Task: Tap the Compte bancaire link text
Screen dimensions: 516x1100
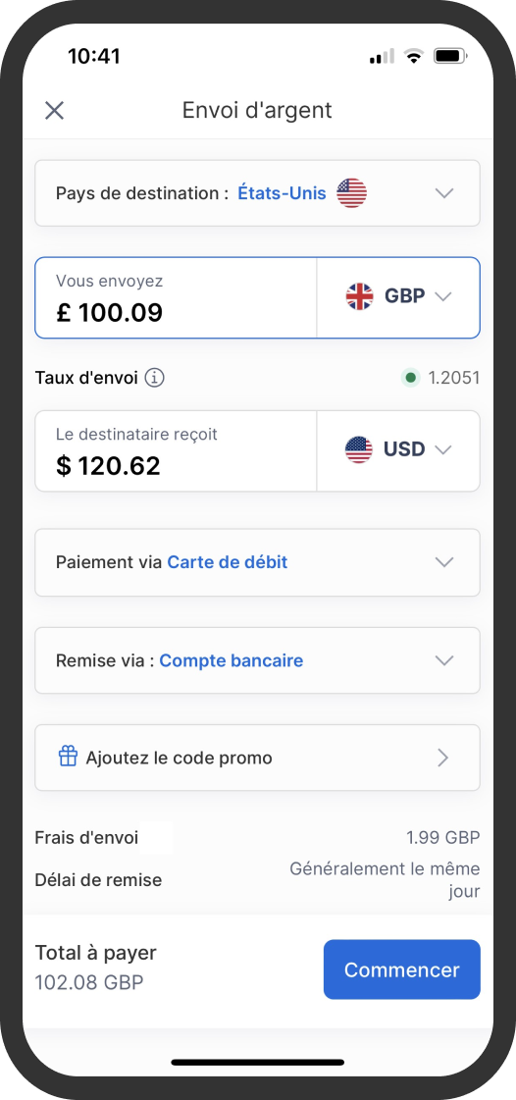Action: 232,660
